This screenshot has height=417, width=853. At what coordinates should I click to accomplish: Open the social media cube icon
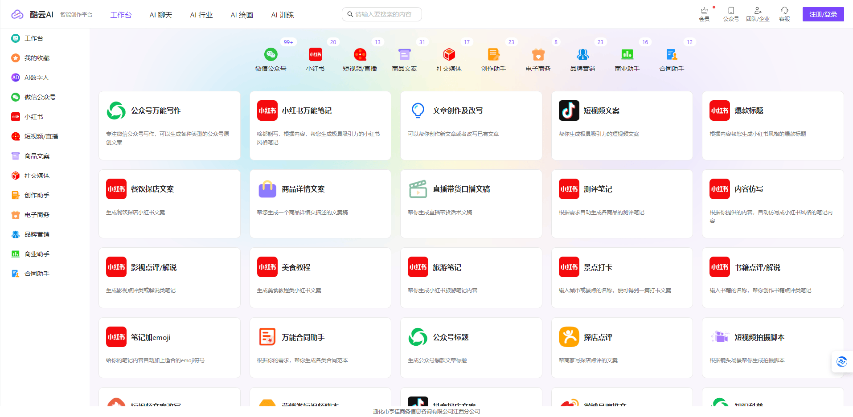pos(449,55)
